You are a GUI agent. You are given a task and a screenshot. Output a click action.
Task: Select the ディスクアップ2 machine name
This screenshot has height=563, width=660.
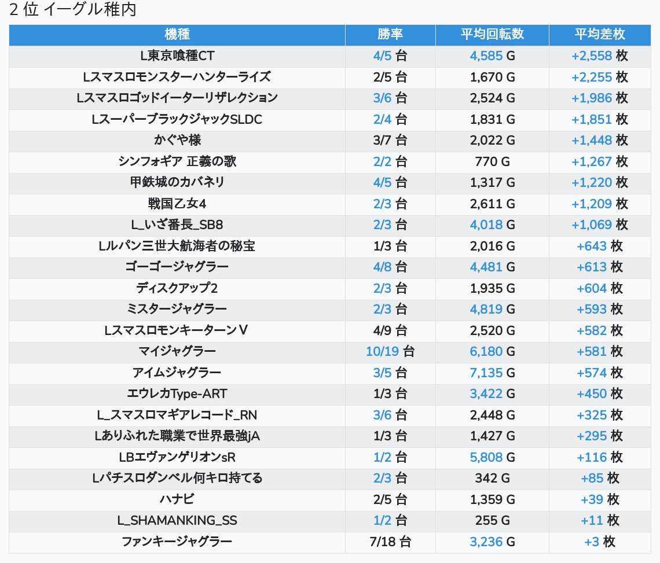click(x=177, y=288)
